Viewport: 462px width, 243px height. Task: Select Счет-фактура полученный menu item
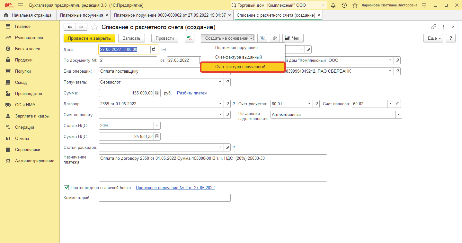[x=243, y=67]
